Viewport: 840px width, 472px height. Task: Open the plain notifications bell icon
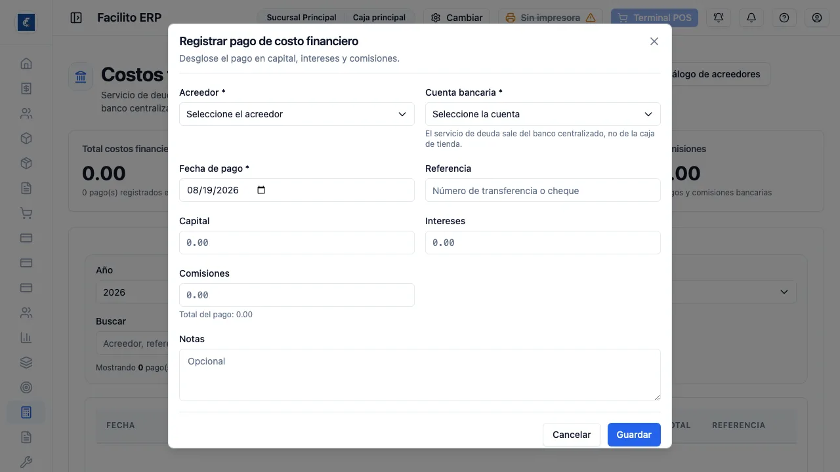[x=751, y=18]
